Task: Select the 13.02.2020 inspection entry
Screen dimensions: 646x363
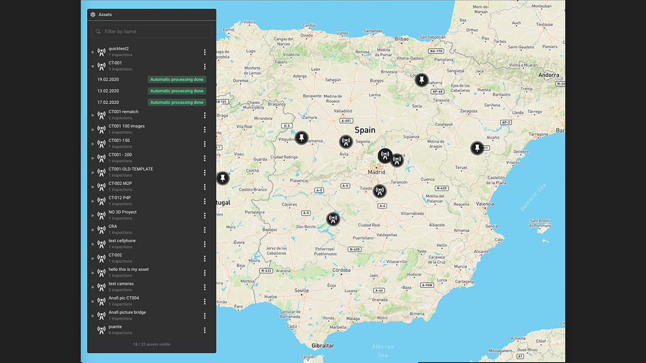Action: click(108, 91)
